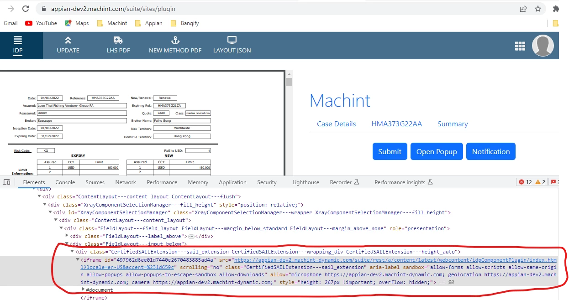This screenshot has height=300, width=569.
Task: Switch to the Performance insights tab
Action: [x=404, y=182]
